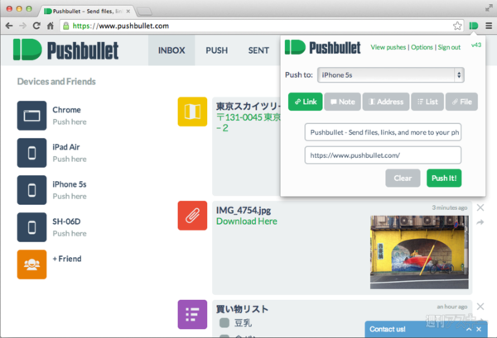Select the SH-06D device icon
The width and height of the screenshot is (497, 338).
coord(31,227)
